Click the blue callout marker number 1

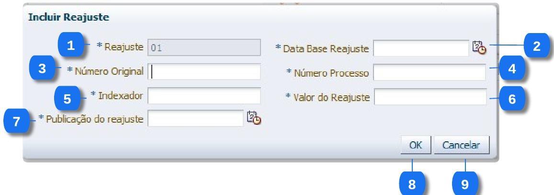[x=71, y=46]
